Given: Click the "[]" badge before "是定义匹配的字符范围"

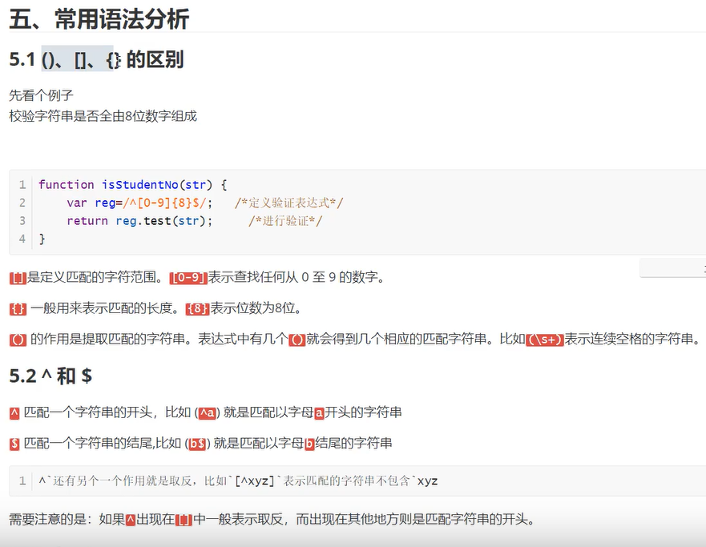Looking at the screenshot, I should (18, 278).
